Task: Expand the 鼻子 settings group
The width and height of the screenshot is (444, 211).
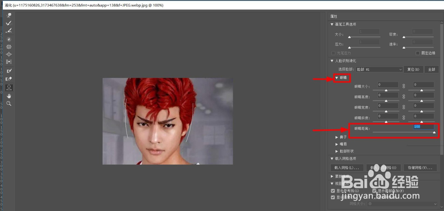Action: click(337, 137)
